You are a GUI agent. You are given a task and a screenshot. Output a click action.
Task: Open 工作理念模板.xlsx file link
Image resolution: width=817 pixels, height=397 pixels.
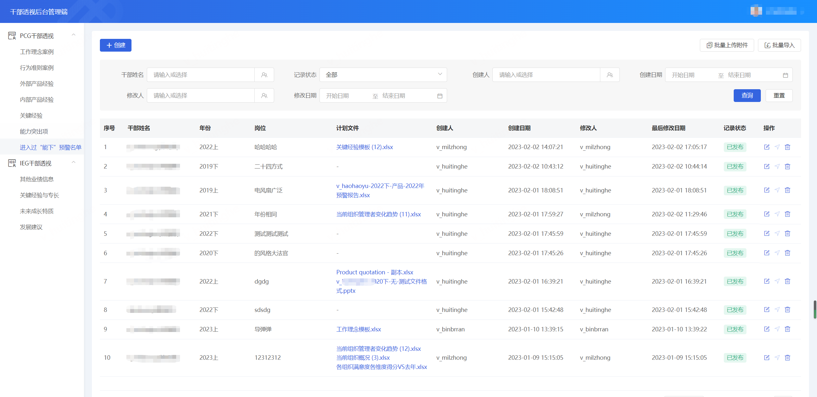click(359, 329)
